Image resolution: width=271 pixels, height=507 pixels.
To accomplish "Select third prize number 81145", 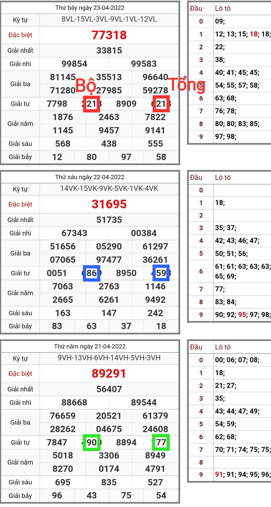I will (63, 77).
